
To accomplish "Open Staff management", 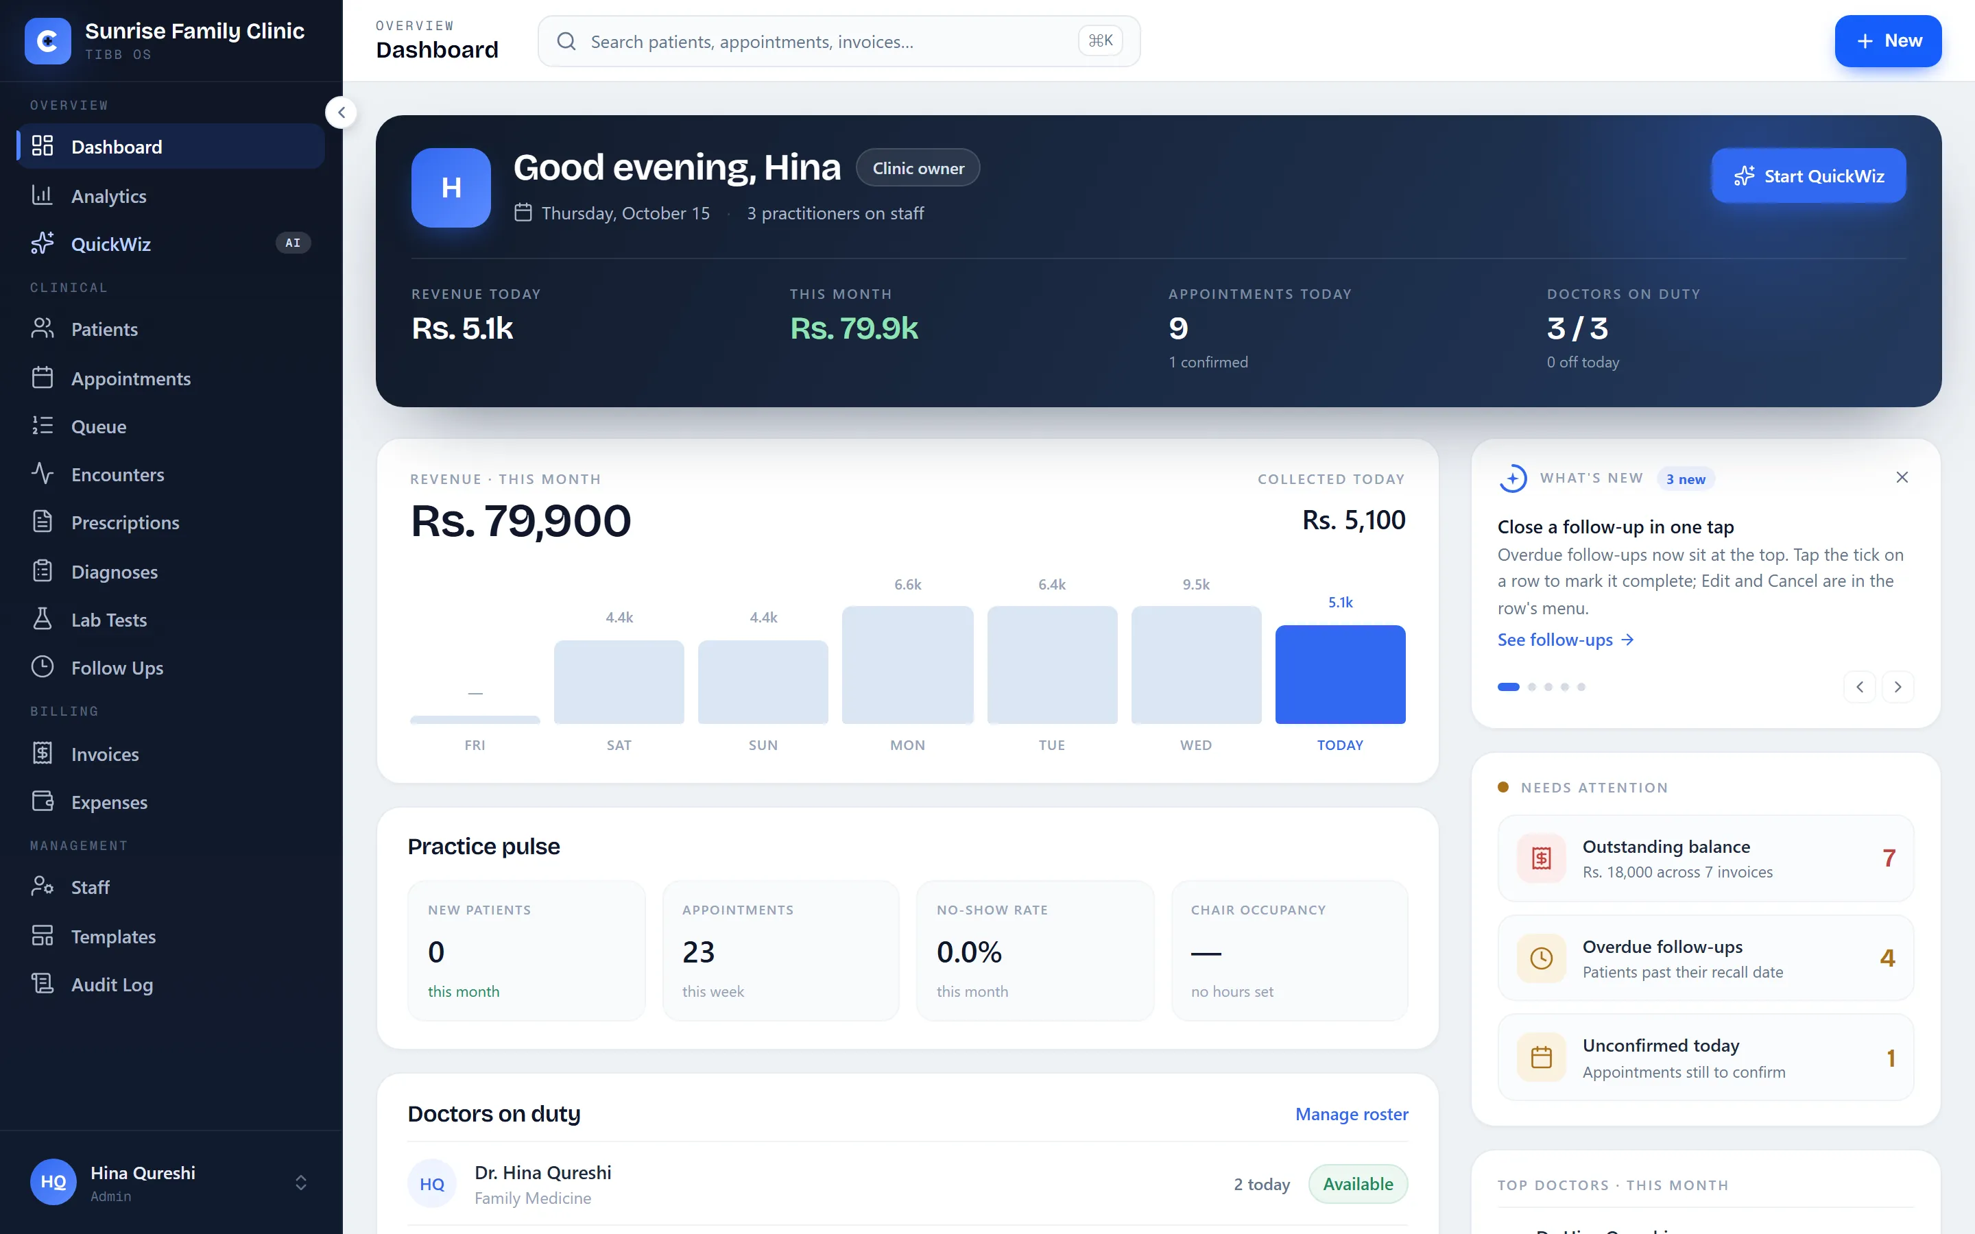I will coord(171,887).
